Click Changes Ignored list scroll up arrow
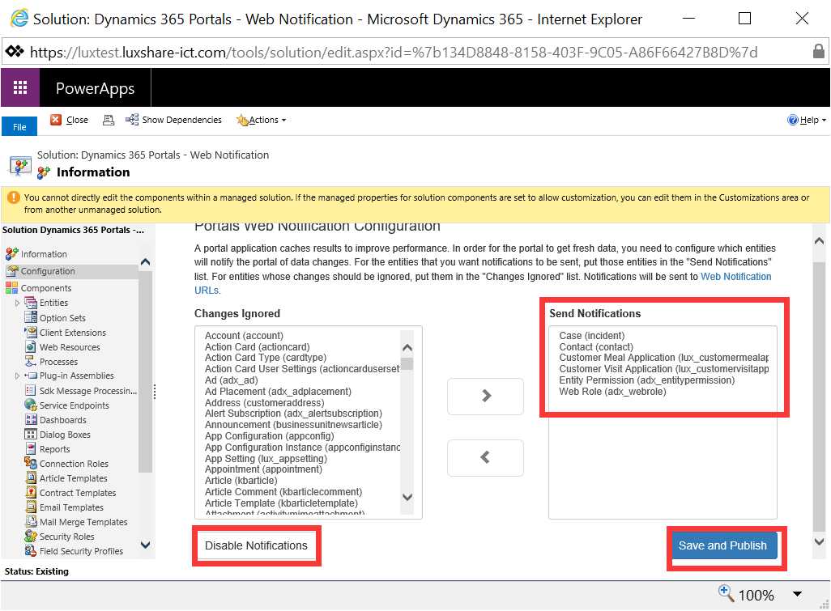 [407, 348]
